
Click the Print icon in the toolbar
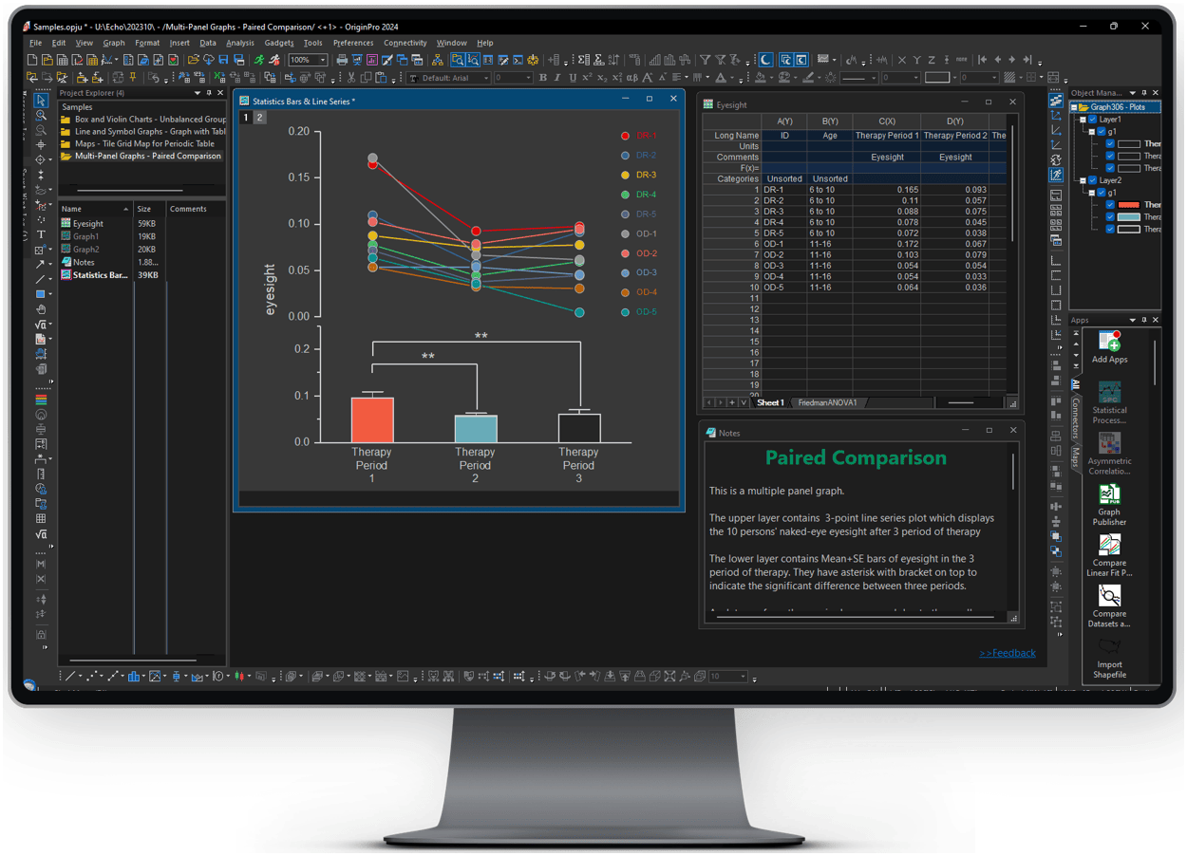click(341, 60)
